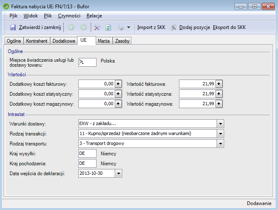Click the 3 - Transport drogowy combo text
The image size is (278, 210).
(x=102, y=143)
